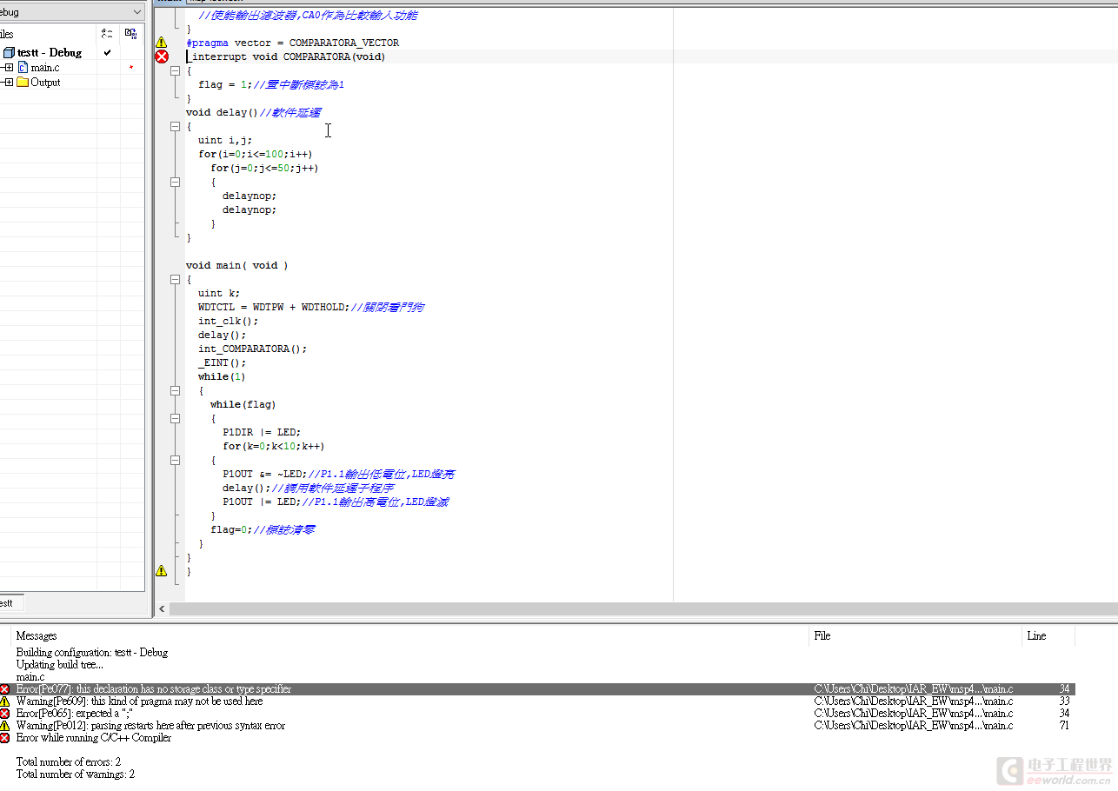Click the line number 33 cell
Image resolution: width=1118 pixels, height=791 pixels.
point(1064,701)
